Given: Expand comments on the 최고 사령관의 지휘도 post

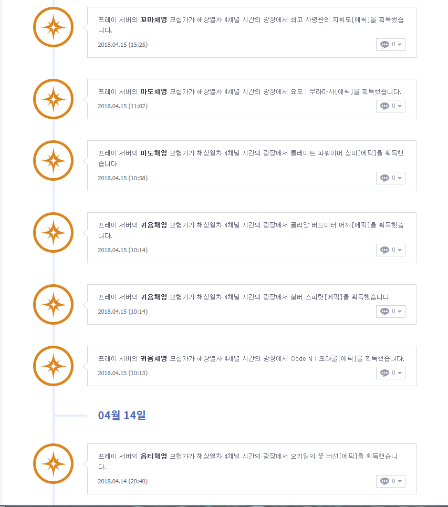Looking at the screenshot, I should (391, 45).
